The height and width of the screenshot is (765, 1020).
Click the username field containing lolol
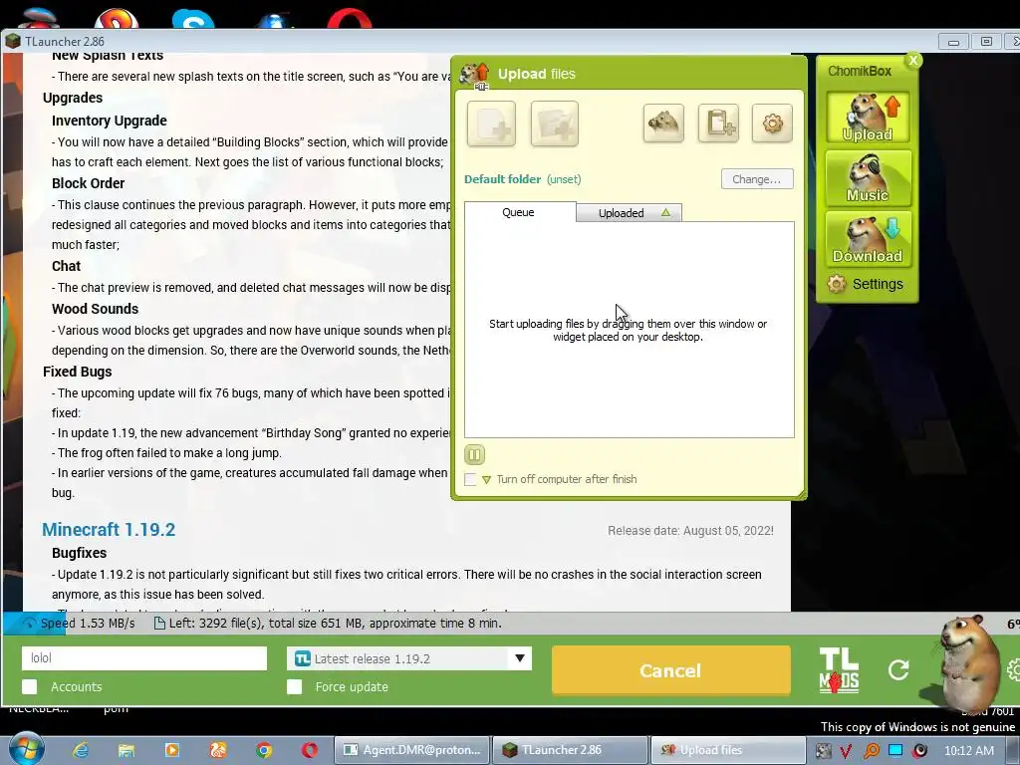(x=144, y=658)
